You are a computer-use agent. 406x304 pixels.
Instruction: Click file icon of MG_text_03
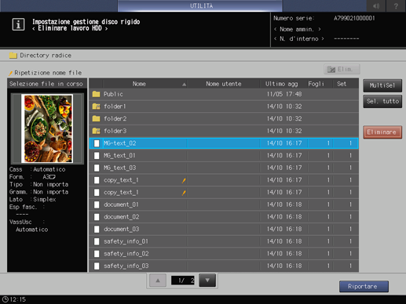(97, 168)
